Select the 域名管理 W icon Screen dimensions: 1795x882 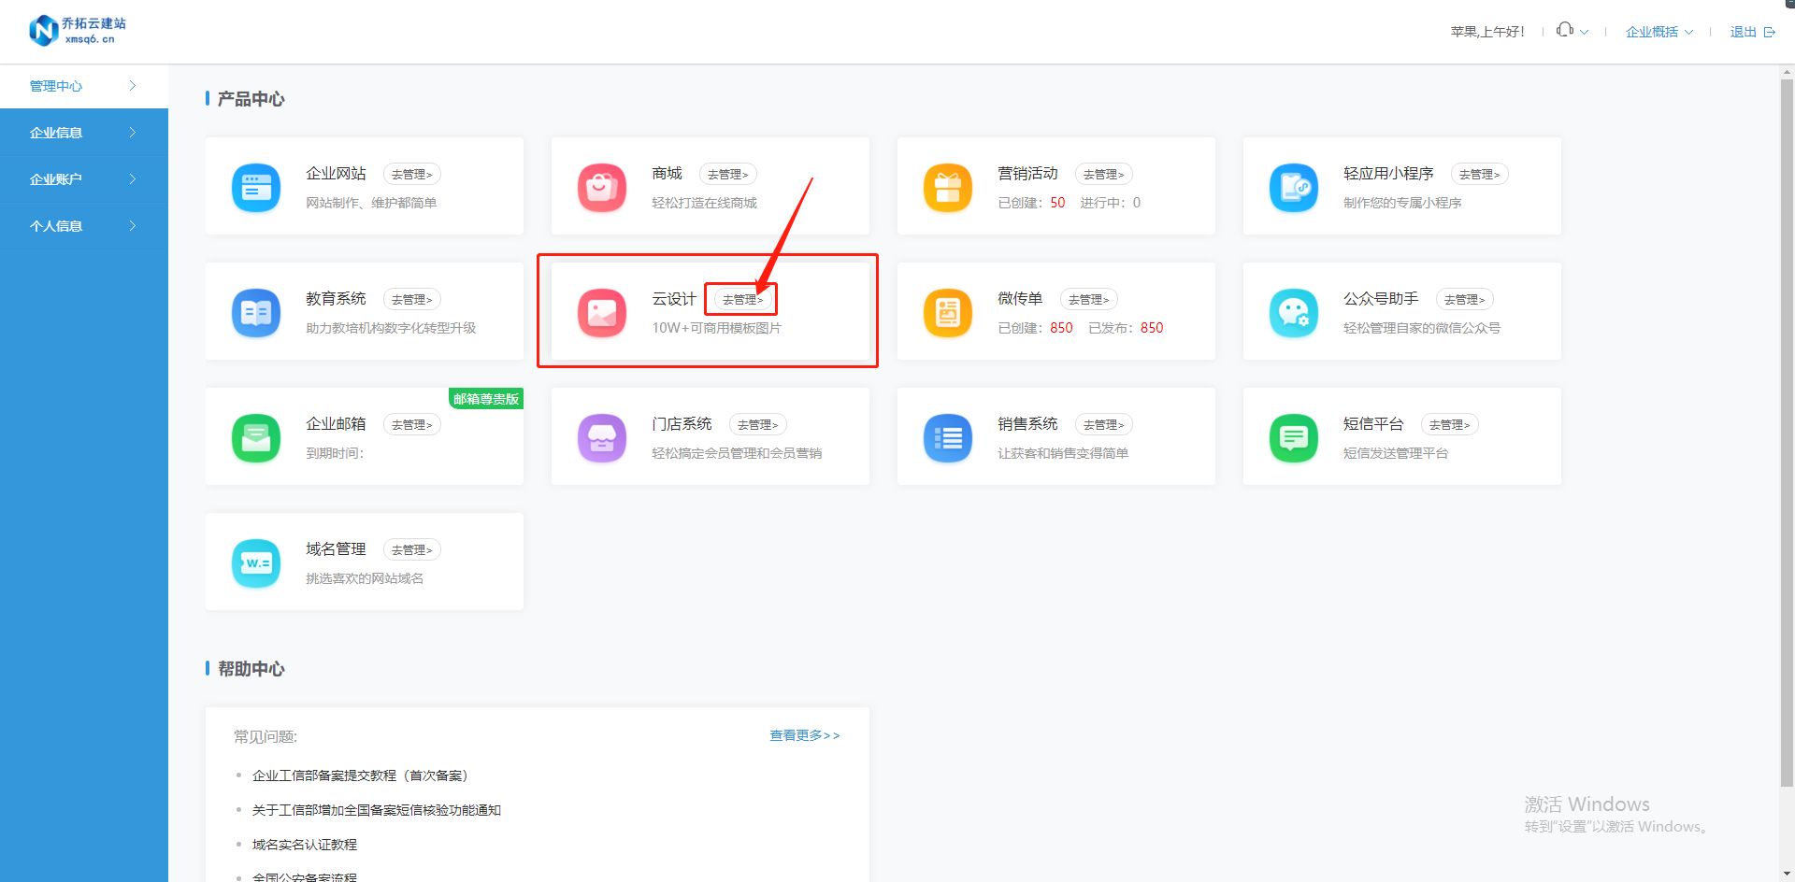click(255, 562)
